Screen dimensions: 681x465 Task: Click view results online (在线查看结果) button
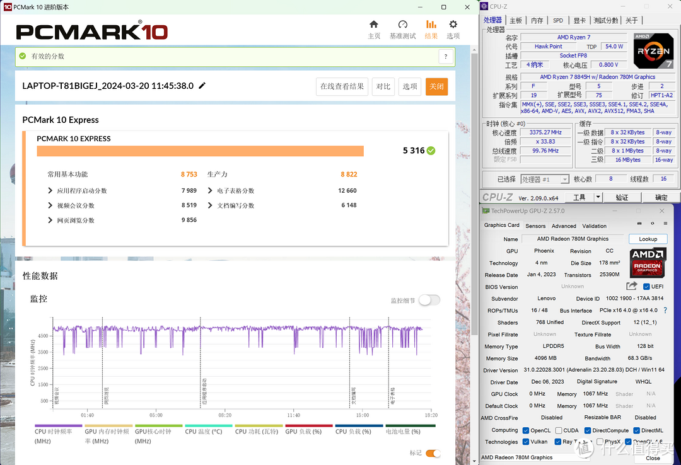tap(342, 86)
